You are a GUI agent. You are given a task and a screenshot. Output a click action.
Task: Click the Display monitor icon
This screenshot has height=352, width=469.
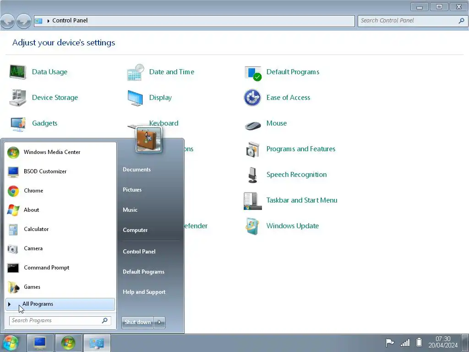point(135,98)
